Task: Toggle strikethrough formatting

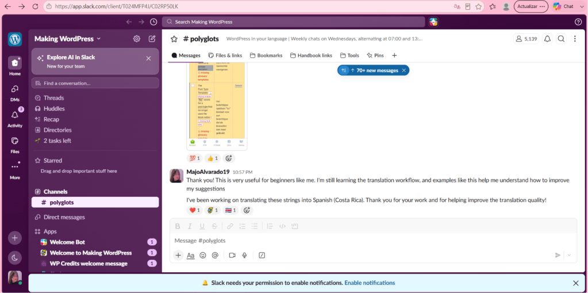Action: pos(214,226)
